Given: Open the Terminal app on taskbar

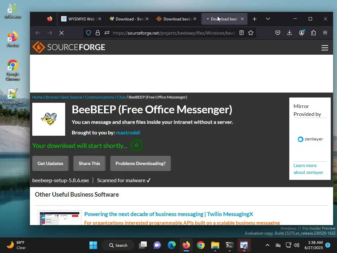Looking at the screenshot, I should click(x=229, y=245).
